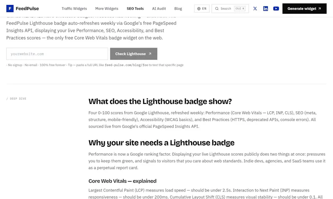Click the Ctrl K shortcut badge
The image size is (333, 199).
[240, 8]
